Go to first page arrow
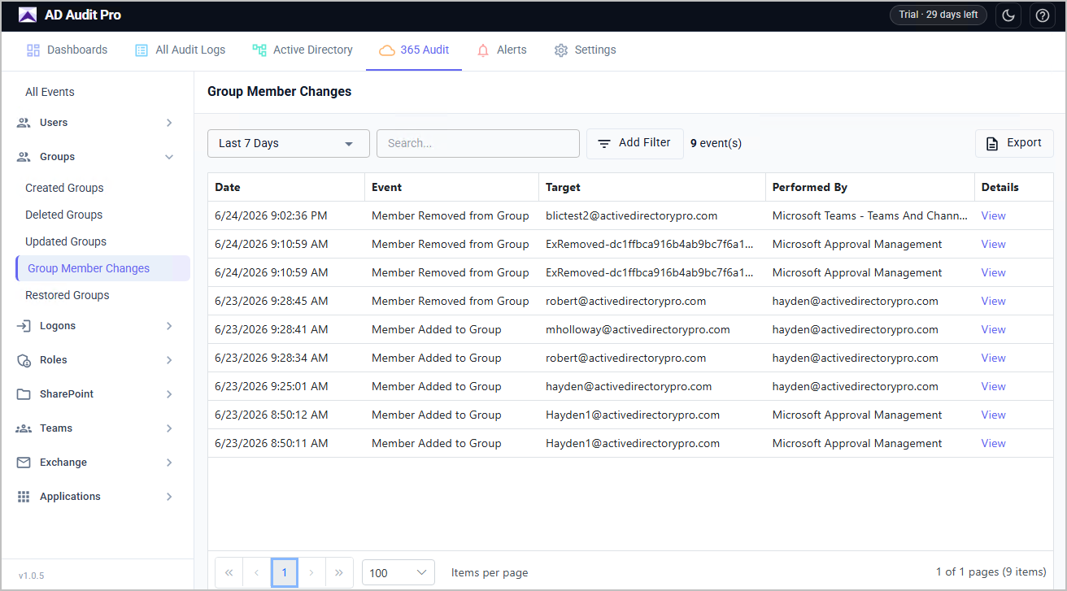The image size is (1067, 591). click(229, 572)
